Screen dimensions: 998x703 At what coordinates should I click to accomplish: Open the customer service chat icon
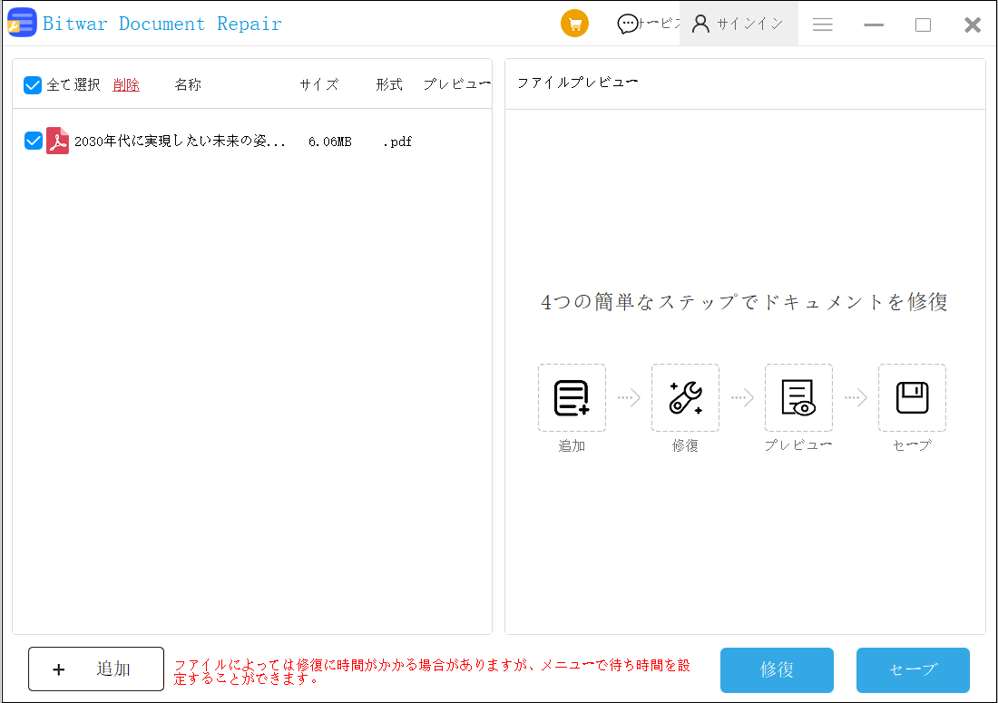tap(627, 24)
